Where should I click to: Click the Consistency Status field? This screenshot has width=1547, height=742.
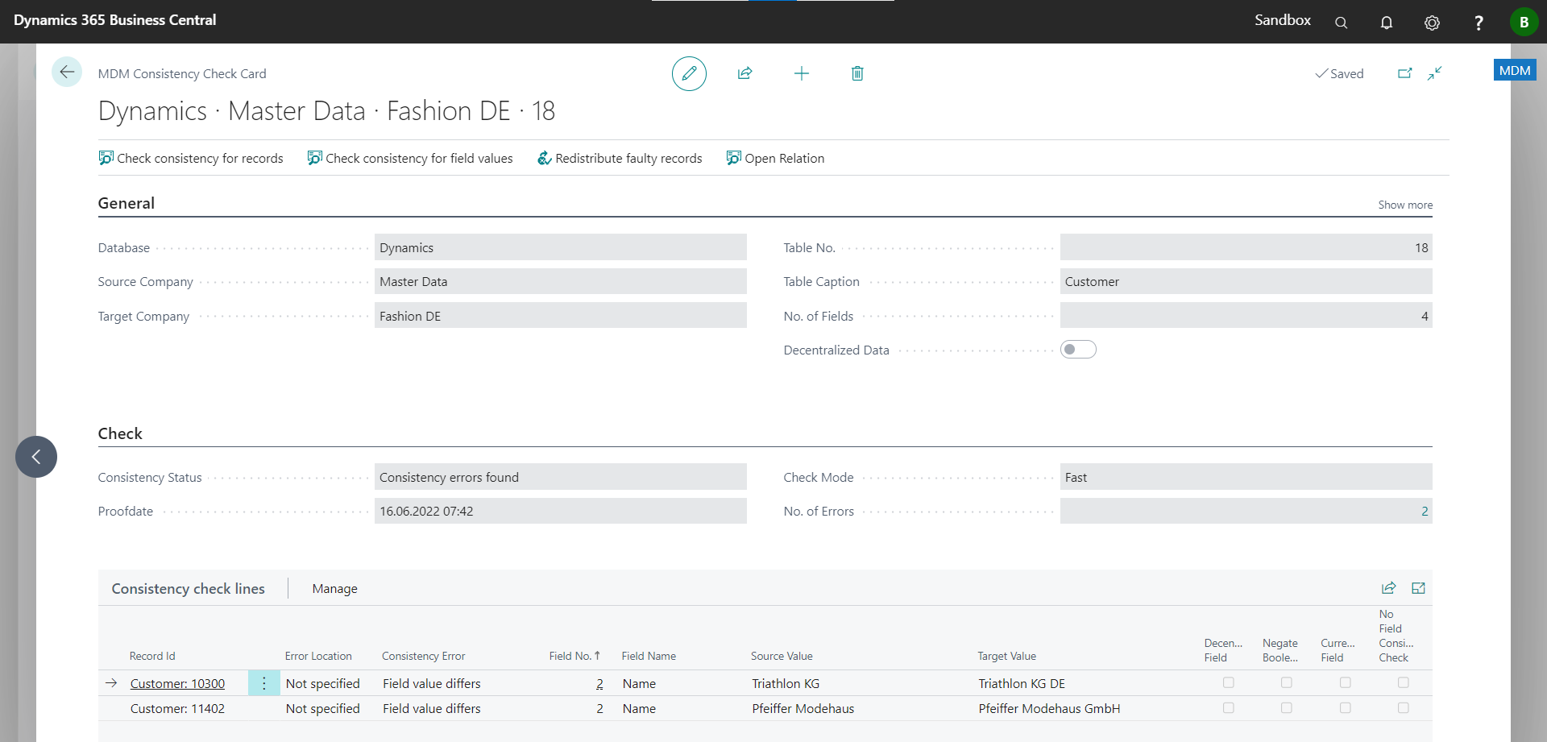[x=561, y=477]
